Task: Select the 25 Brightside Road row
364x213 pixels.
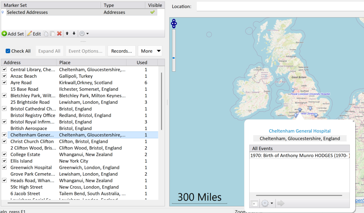Action: pos(80,102)
